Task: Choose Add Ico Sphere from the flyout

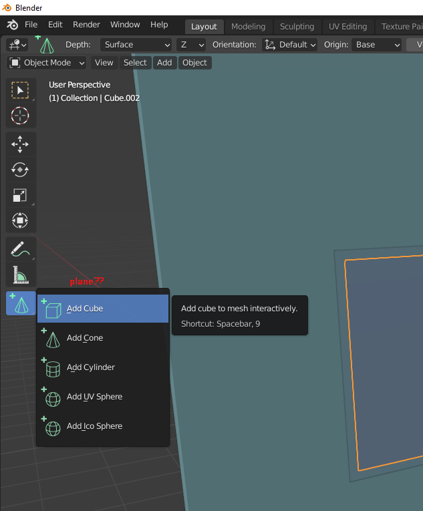Action: (103, 426)
